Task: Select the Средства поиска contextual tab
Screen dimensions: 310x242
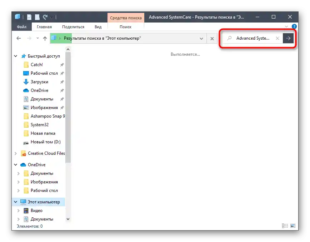Action: tap(126, 18)
